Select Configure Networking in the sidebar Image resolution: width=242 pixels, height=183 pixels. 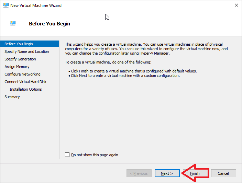(22, 74)
